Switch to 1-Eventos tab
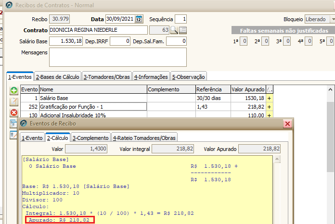 20,77
